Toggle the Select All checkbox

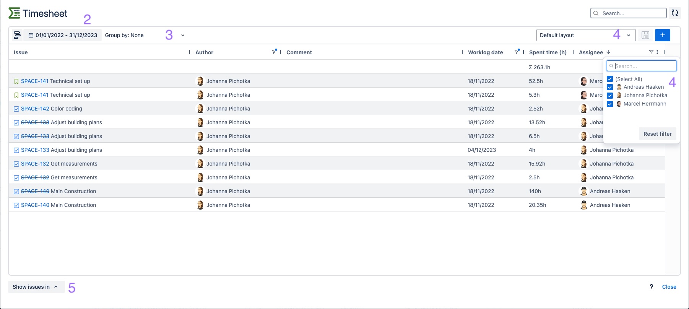coord(610,79)
